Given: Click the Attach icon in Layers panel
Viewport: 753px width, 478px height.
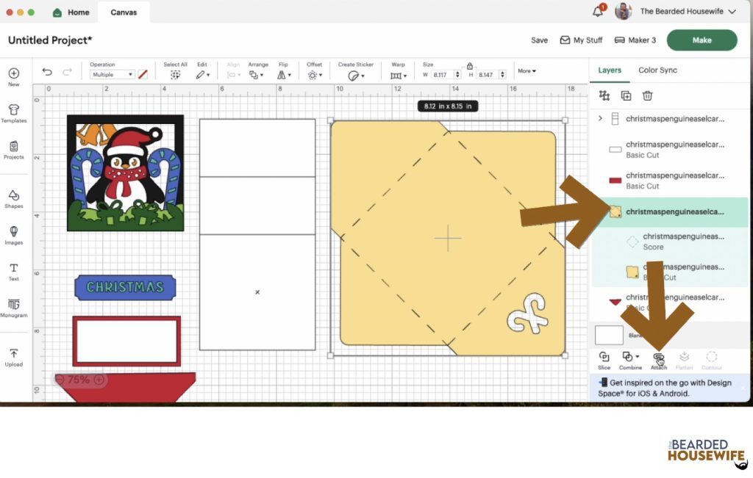Looking at the screenshot, I should tap(658, 358).
